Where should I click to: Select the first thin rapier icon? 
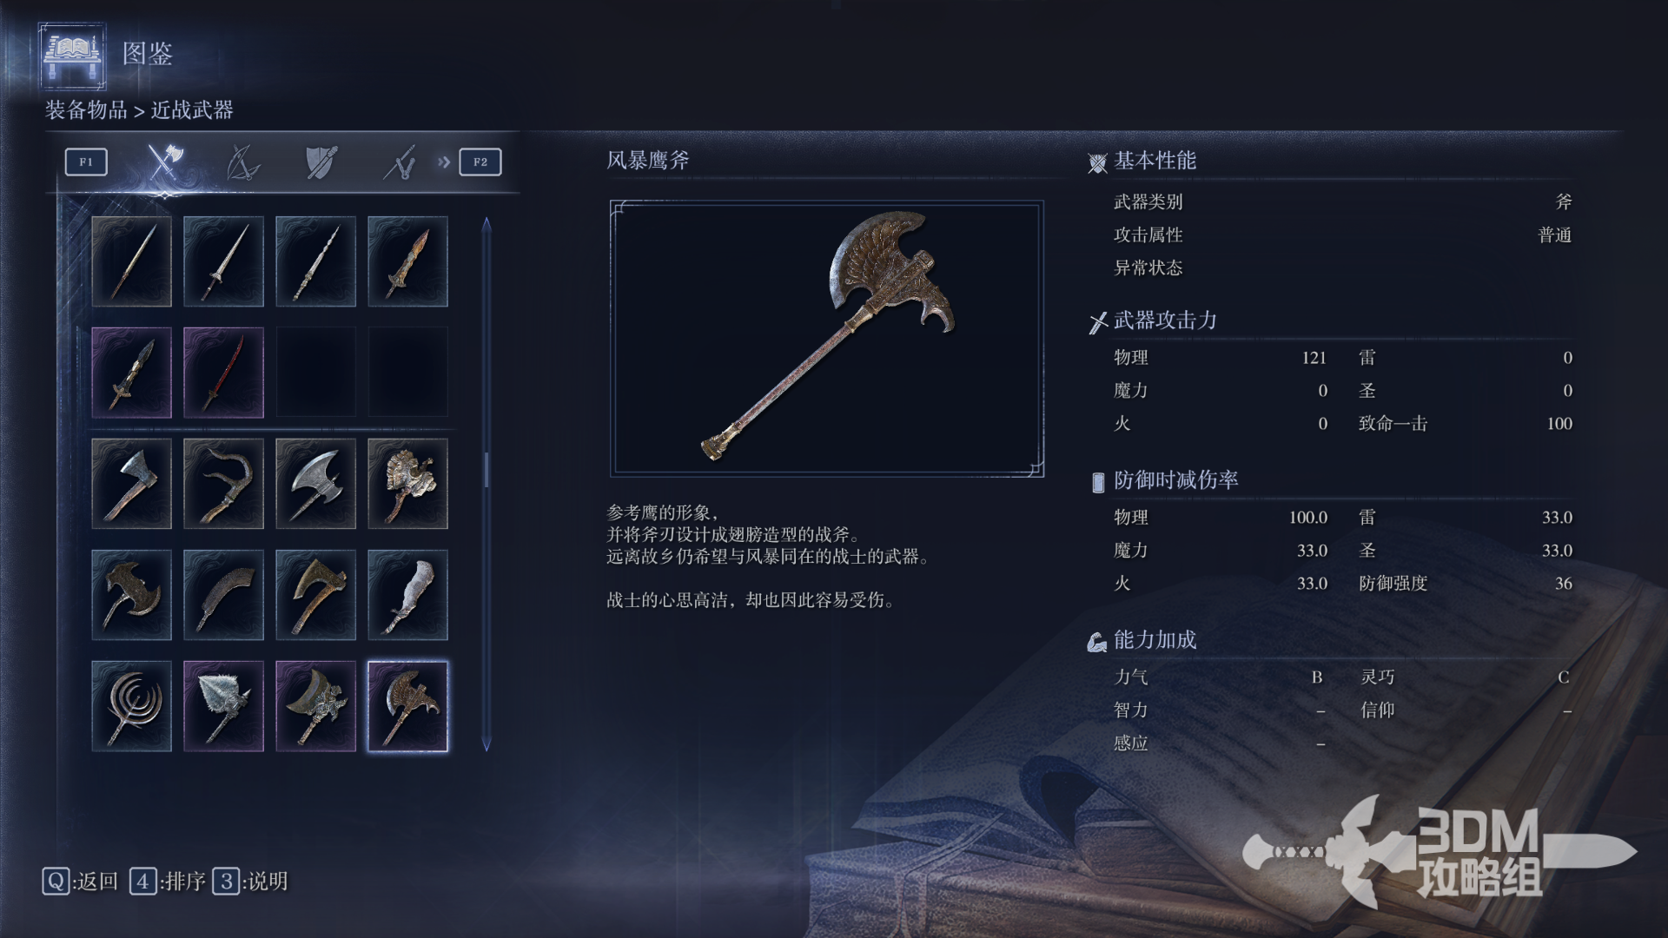131,261
